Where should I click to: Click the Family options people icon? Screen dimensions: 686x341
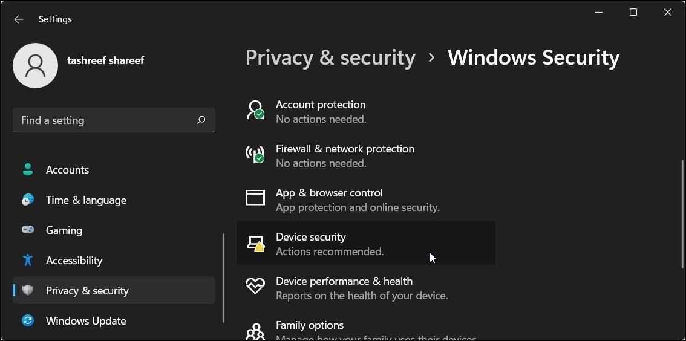pyautogui.click(x=255, y=331)
